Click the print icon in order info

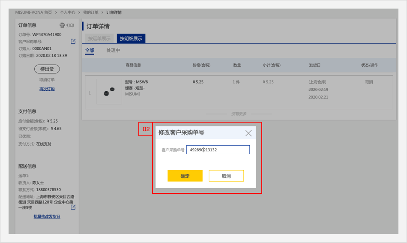[62, 25]
